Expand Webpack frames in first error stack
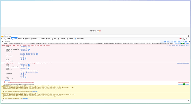 click(6, 61)
